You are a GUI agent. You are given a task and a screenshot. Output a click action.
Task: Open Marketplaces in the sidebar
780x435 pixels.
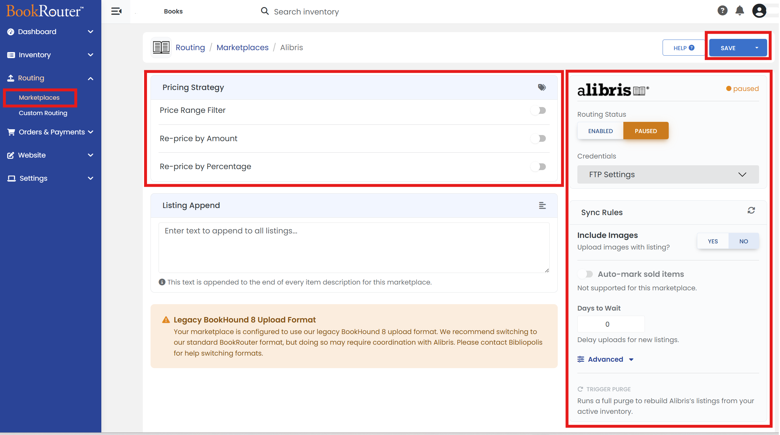[39, 97]
